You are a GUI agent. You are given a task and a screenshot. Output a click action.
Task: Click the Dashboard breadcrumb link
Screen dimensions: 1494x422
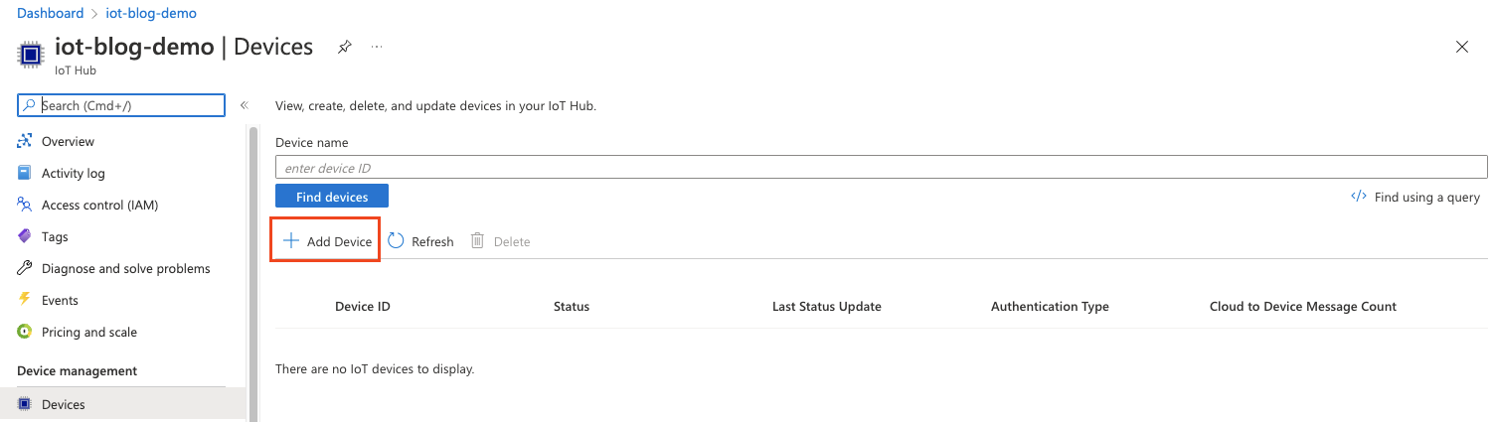51,14
